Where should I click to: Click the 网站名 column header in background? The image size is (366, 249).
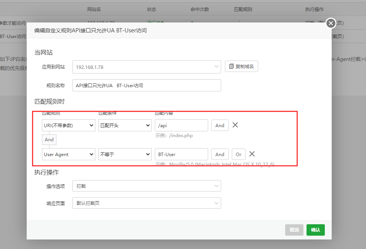(94, 9)
